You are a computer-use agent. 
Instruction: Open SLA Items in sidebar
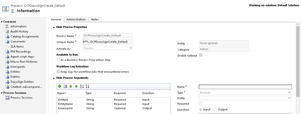click(17, 46)
